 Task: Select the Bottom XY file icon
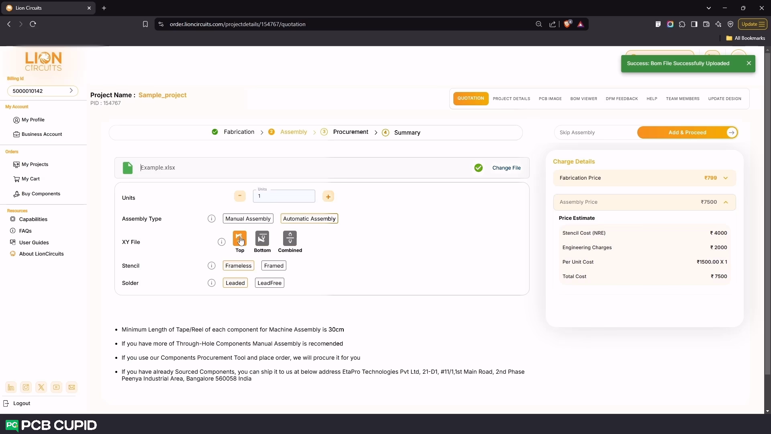(262, 239)
